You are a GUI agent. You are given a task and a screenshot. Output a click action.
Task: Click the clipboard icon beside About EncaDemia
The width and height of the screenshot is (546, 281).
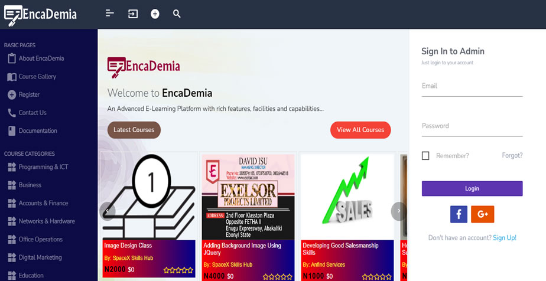pyautogui.click(x=12, y=58)
